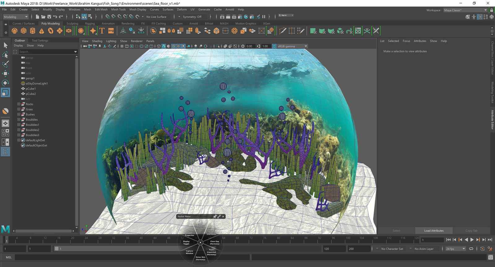The image size is (495, 267).
Task: Expand the Rocks group in Outliner
Action: [19, 104]
